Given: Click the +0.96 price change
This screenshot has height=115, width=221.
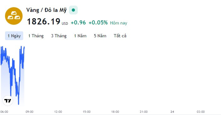Looking at the screenshot, I should 78,23.
